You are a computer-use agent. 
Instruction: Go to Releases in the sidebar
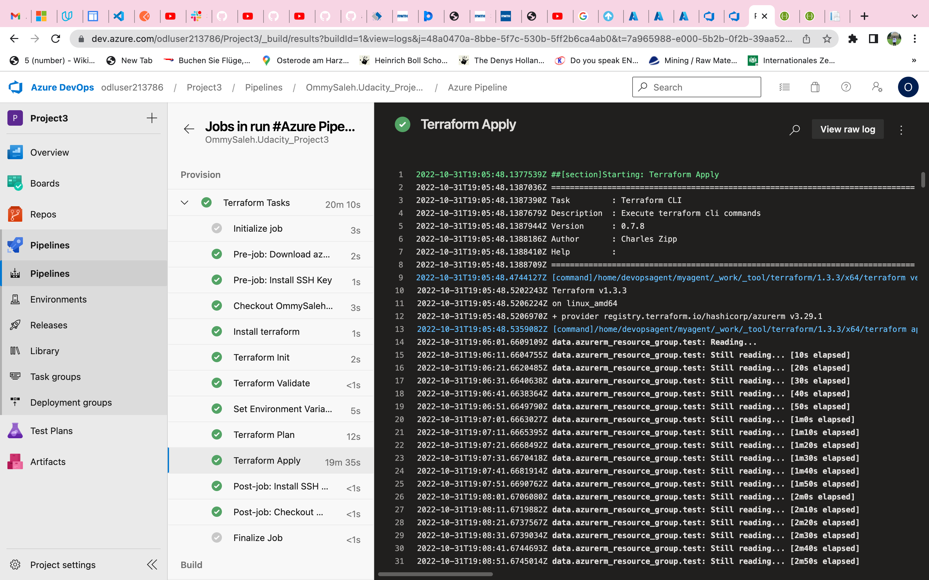tap(48, 325)
